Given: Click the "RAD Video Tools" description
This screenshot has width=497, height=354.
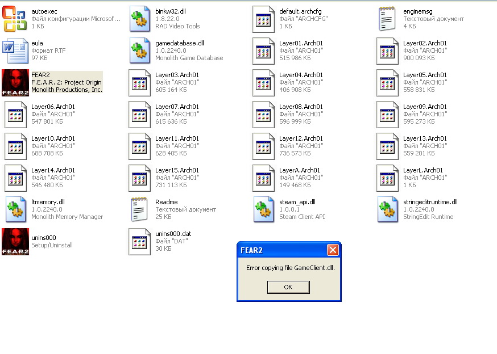Looking at the screenshot, I should 177,26.
